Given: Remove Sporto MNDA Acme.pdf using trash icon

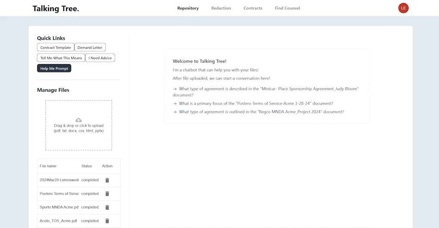Looking at the screenshot, I should pyautogui.click(x=107, y=207).
